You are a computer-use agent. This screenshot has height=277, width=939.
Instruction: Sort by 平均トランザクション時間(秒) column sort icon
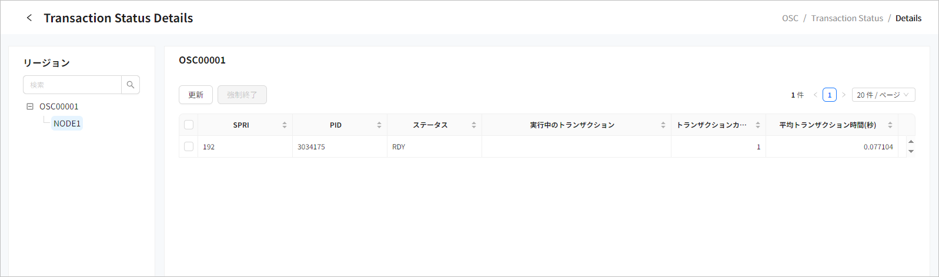click(x=890, y=125)
